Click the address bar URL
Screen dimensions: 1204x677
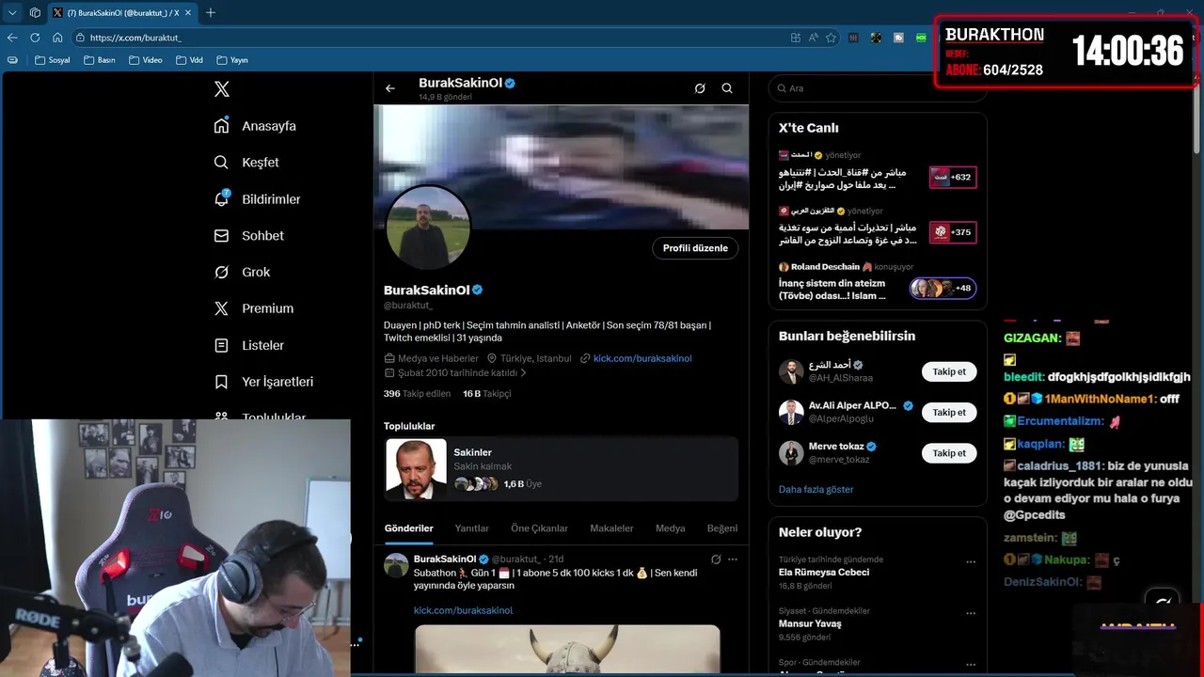[x=135, y=38]
